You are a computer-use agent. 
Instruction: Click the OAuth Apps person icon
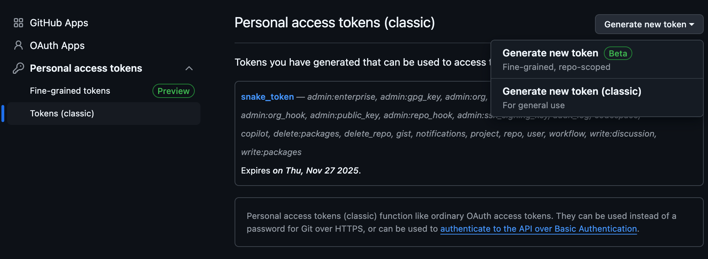click(18, 45)
